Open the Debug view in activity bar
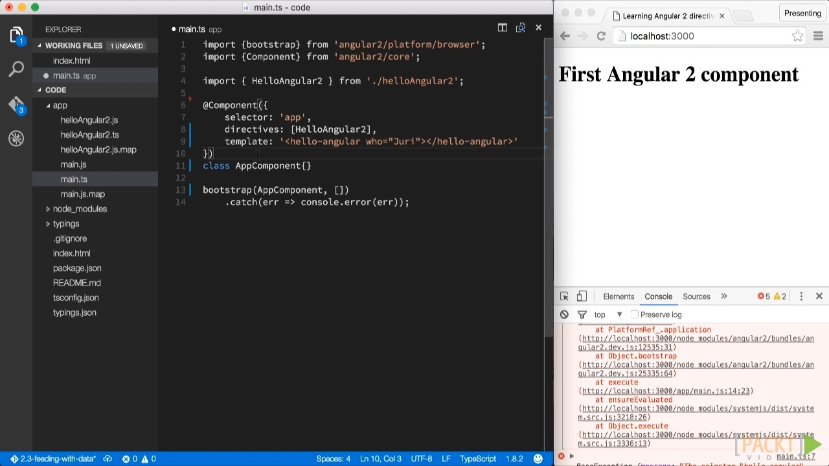Viewport: 829px width, 466px height. tap(16, 138)
